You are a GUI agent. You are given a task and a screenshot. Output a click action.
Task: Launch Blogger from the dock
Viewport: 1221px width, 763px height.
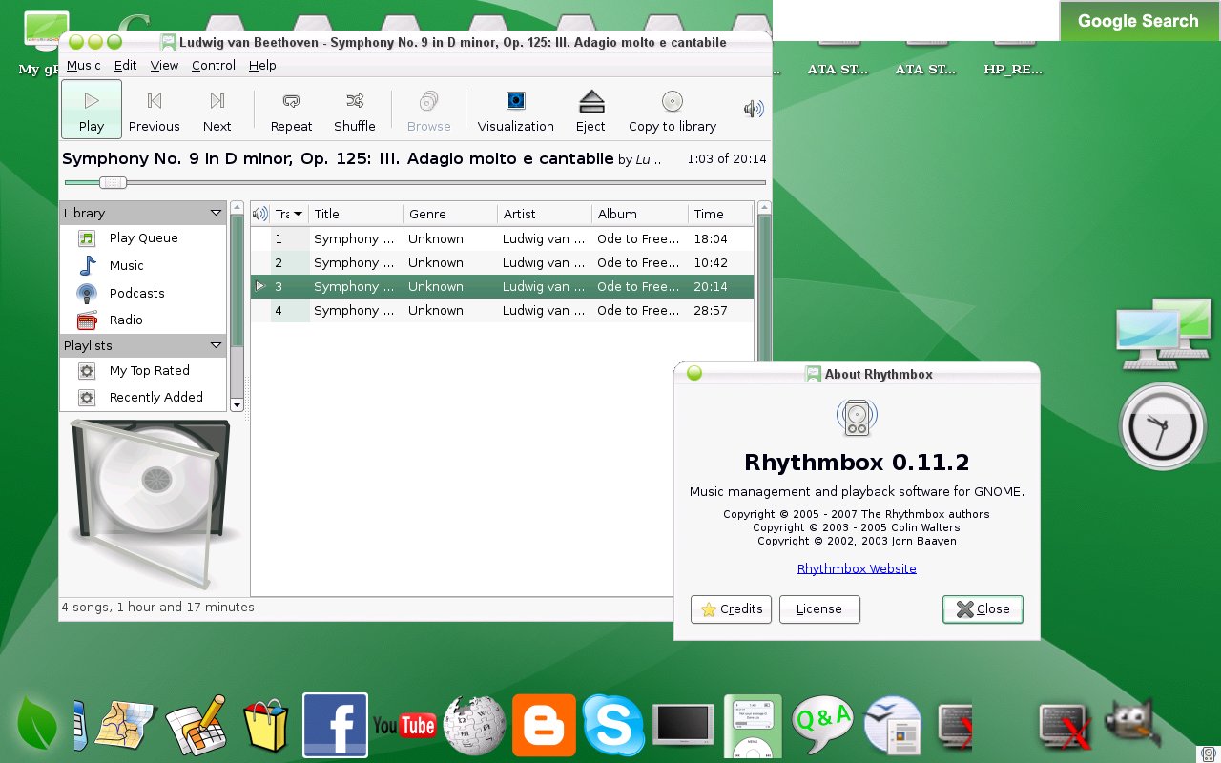tap(544, 726)
